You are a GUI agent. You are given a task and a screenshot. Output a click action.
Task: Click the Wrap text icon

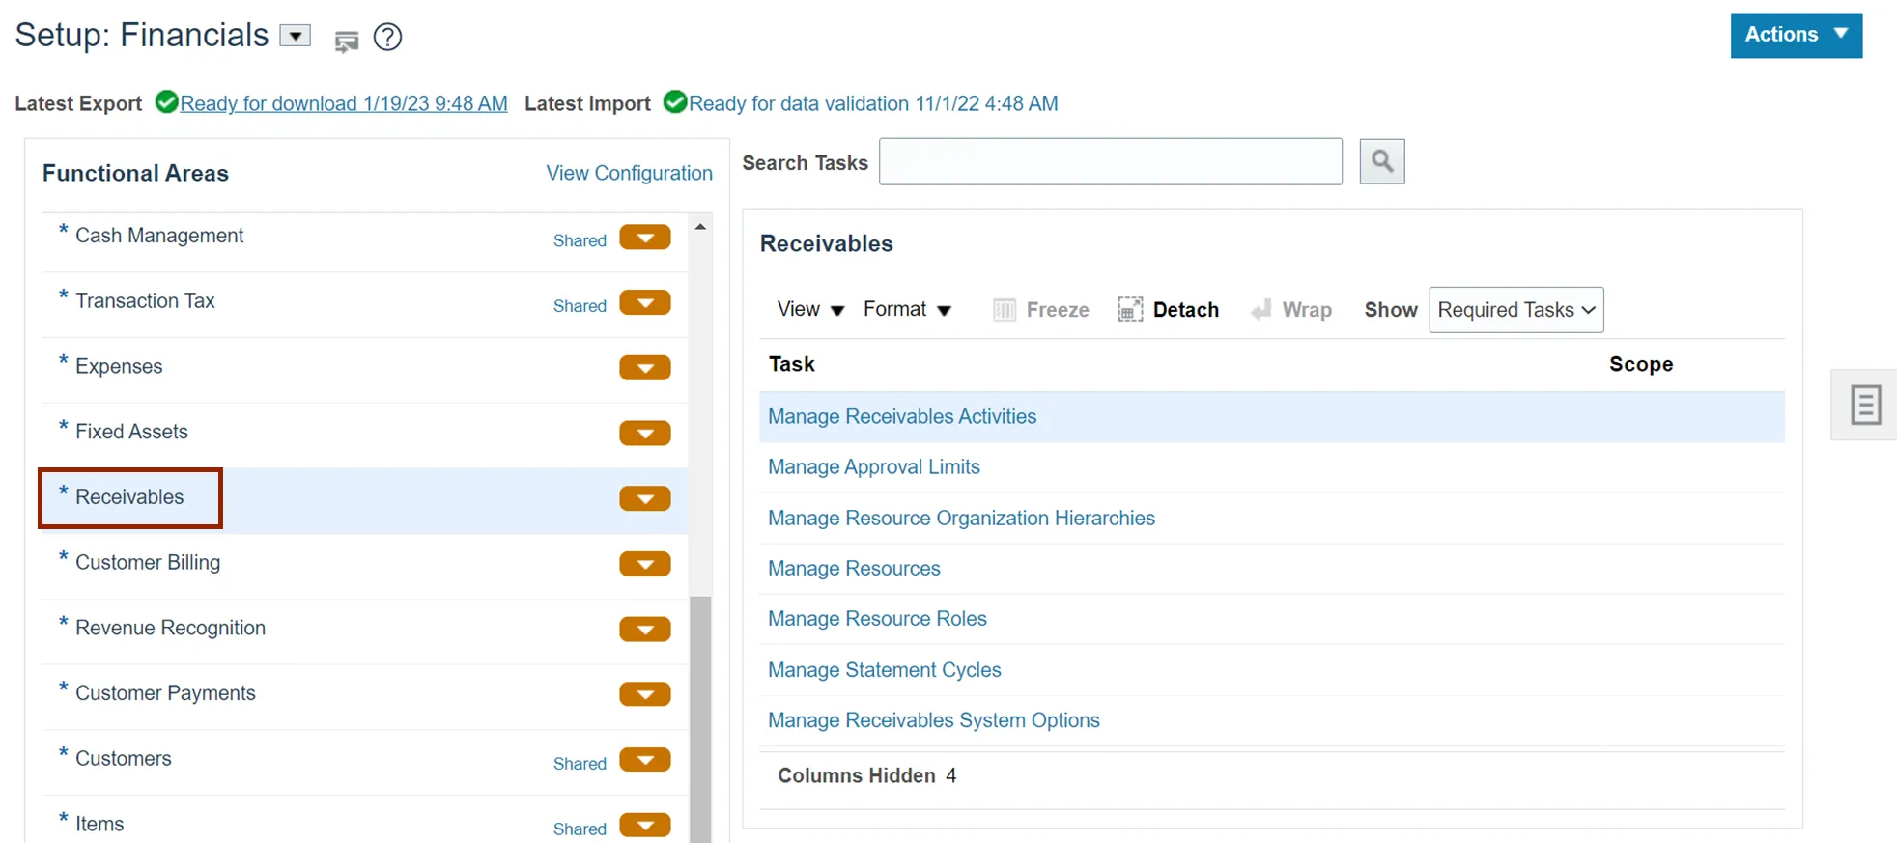(1261, 310)
